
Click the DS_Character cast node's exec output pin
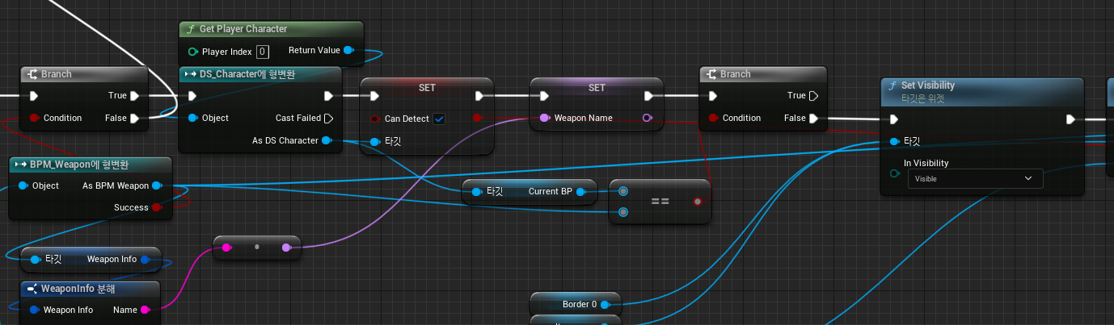(x=328, y=96)
